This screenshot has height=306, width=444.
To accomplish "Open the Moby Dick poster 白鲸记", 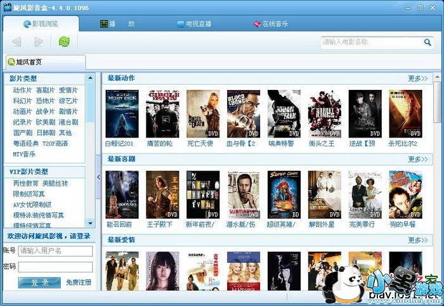I will (x=122, y=113).
